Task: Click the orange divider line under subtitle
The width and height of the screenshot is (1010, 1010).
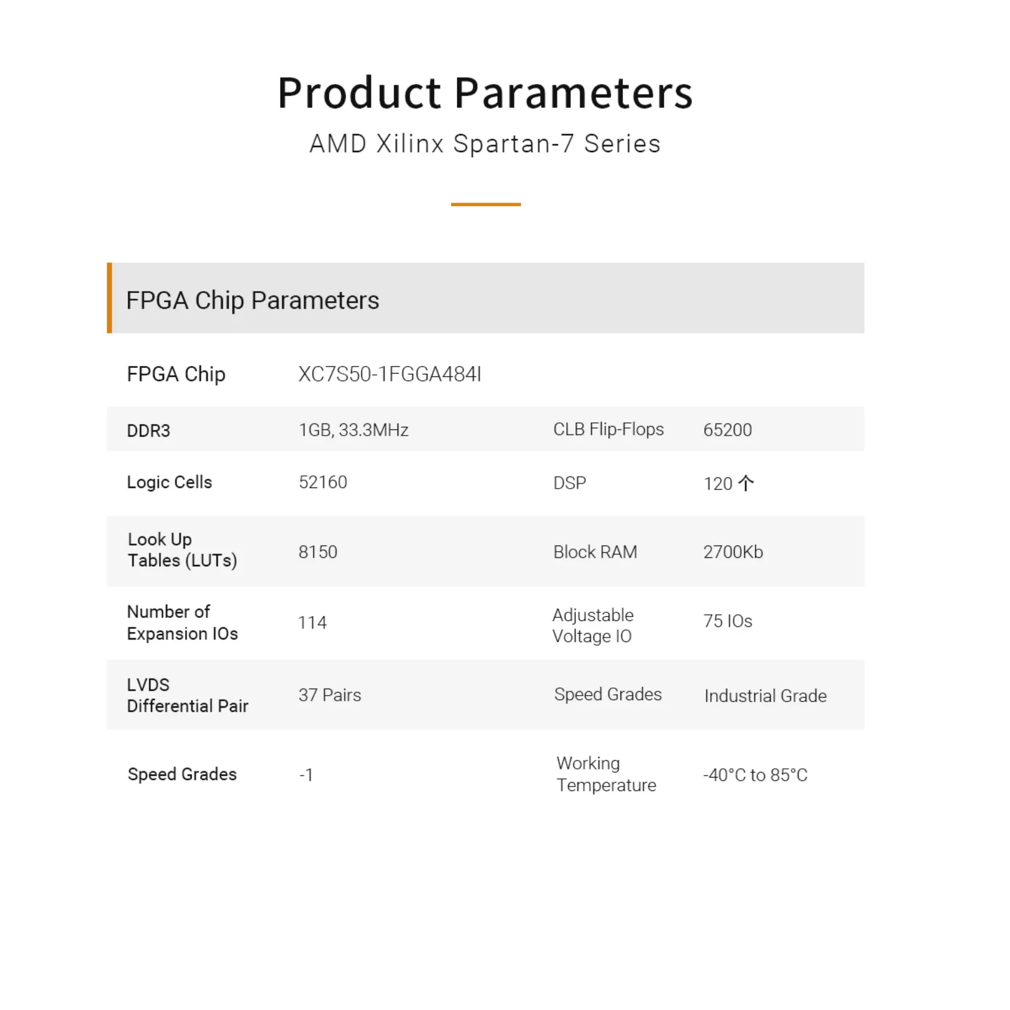Action: (485, 205)
